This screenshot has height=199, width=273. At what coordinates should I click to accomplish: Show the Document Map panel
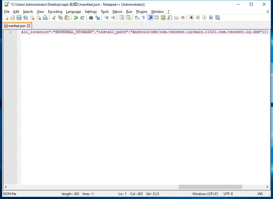pyautogui.click(x=163, y=18)
